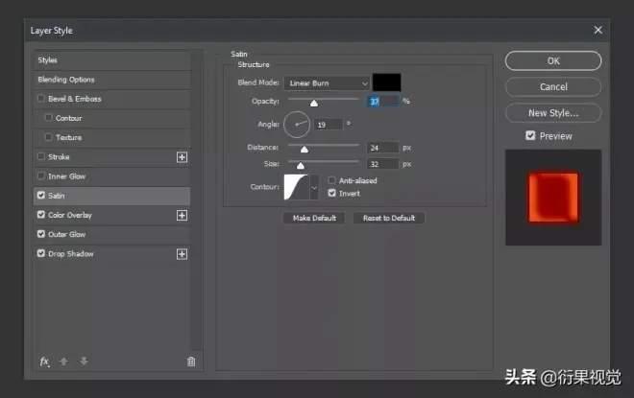The image size is (634, 398).
Task: Click the red style preview thumbnail
Action: (553, 198)
